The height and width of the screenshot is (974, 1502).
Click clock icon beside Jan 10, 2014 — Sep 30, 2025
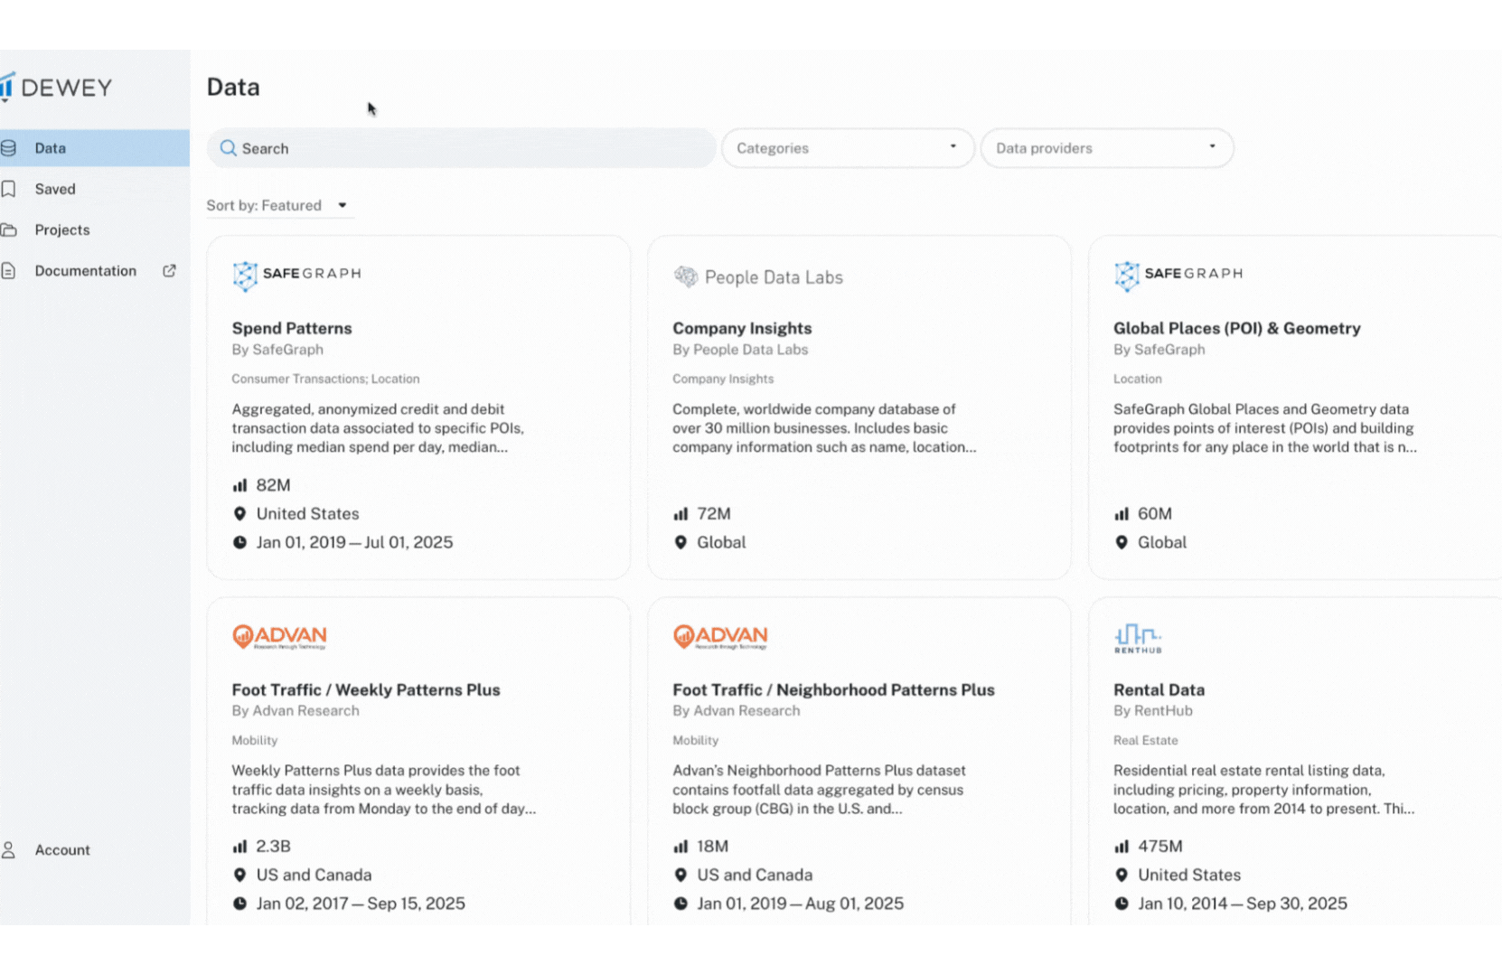[1122, 904]
